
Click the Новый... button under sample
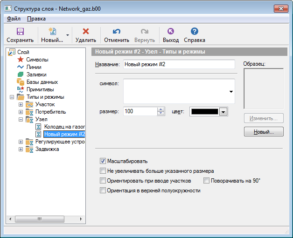point(264,132)
